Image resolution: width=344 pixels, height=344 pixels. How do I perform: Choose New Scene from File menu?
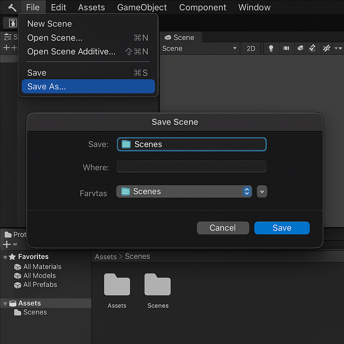pos(88,24)
